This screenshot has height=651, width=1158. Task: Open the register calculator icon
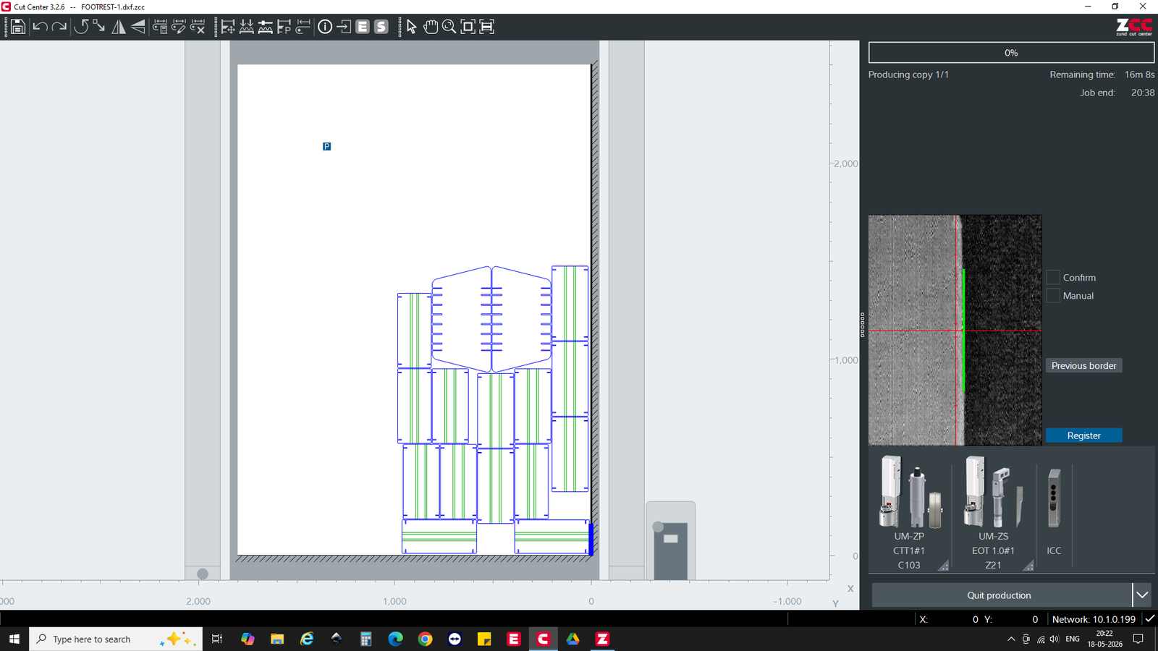[x=160, y=27]
